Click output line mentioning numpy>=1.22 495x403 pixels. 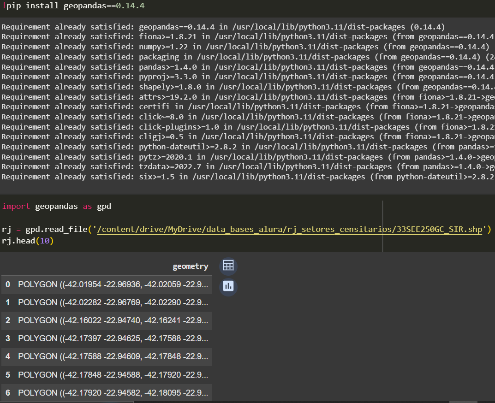pyautogui.click(x=245, y=47)
